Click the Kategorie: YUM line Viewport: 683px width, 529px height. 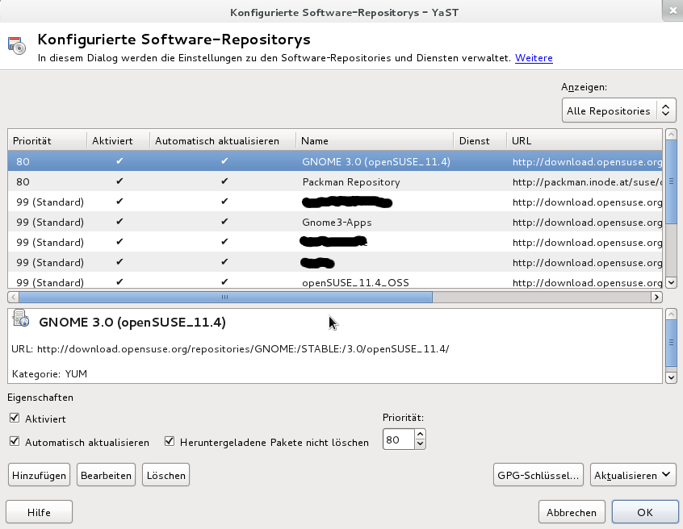click(x=50, y=374)
